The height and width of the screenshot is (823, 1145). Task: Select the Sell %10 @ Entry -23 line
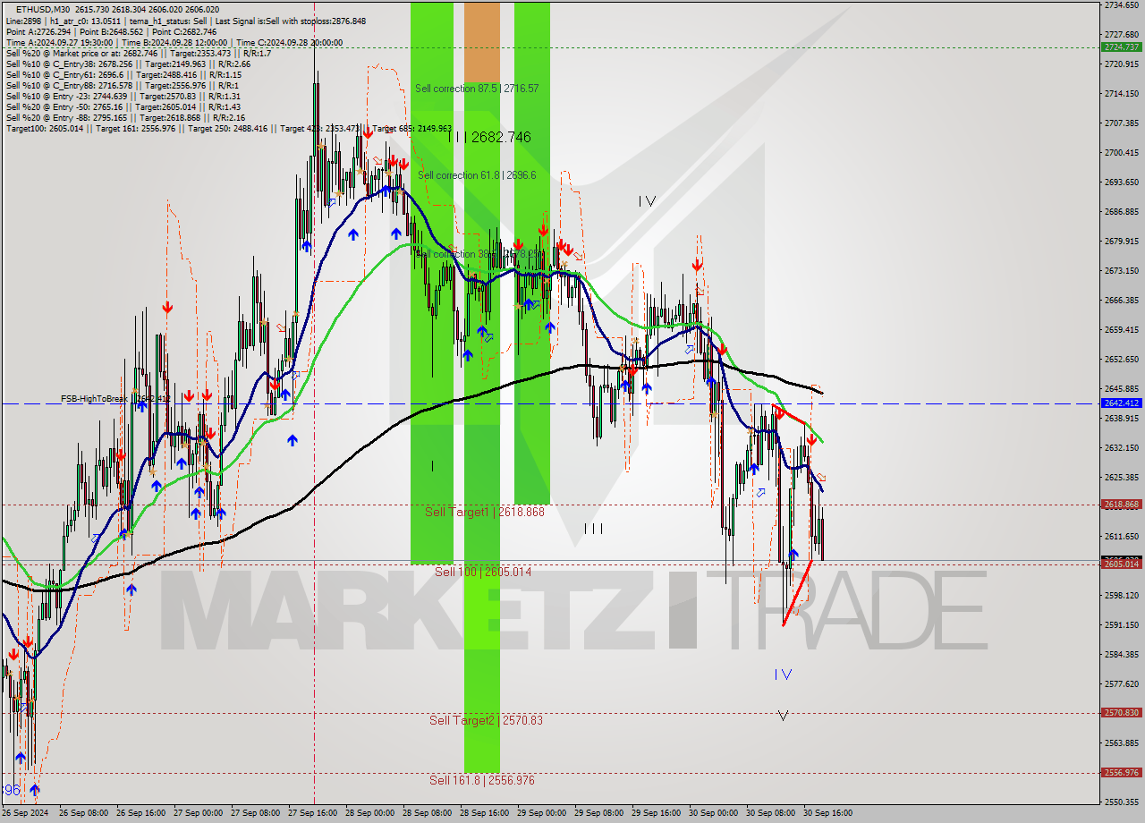pyautogui.click(x=123, y=96)
